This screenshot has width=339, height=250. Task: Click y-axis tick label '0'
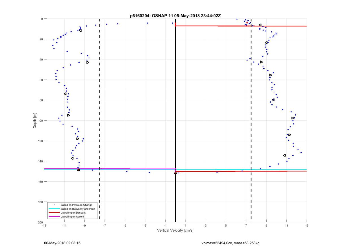42,19
